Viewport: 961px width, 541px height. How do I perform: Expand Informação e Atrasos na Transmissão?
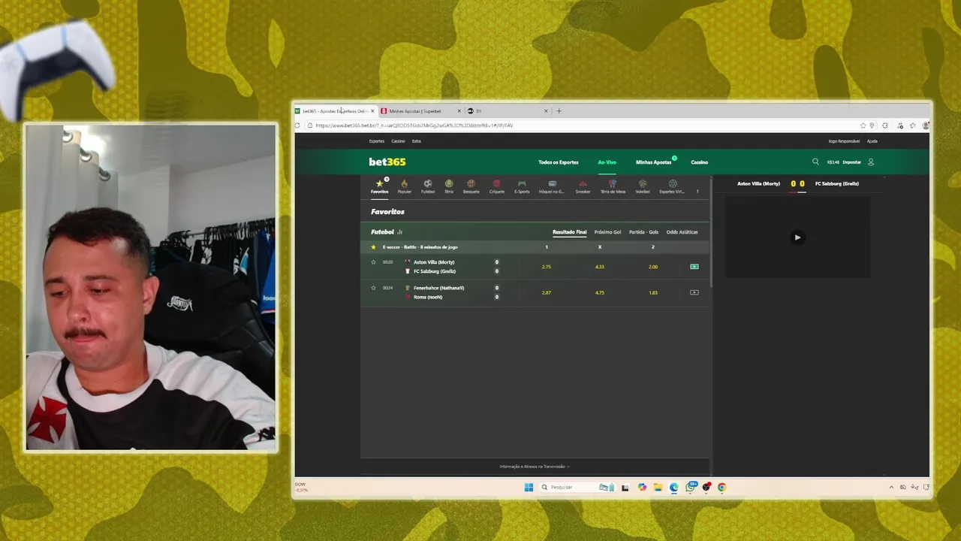[535, 467]
